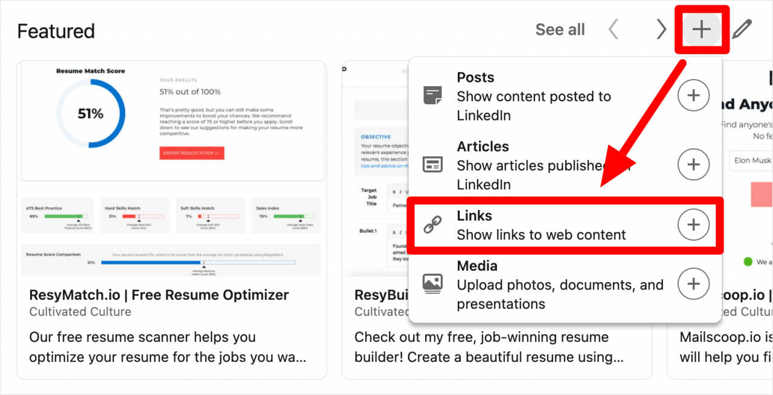Click the left carousel chevron arrow

tap(612, 28)
